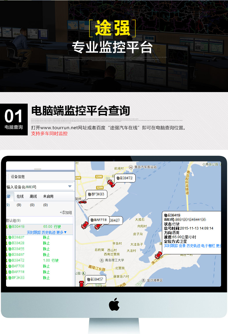Click the yellow 途强 logo in the banner
This screenshot has height=334, width=228.
pyautogui.click(x=112, y=28)
